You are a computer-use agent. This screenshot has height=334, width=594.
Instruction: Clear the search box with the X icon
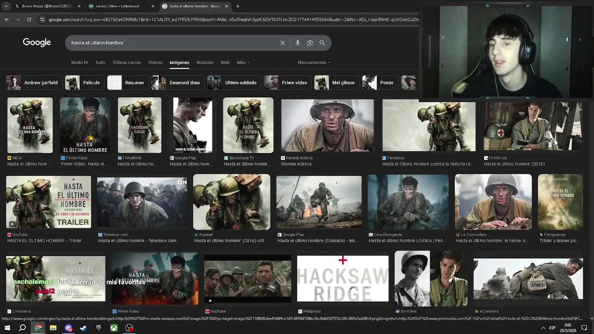click(282, 43)
